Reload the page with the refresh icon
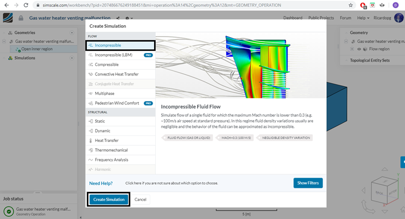405x219 pixels. tap(26, 5)
